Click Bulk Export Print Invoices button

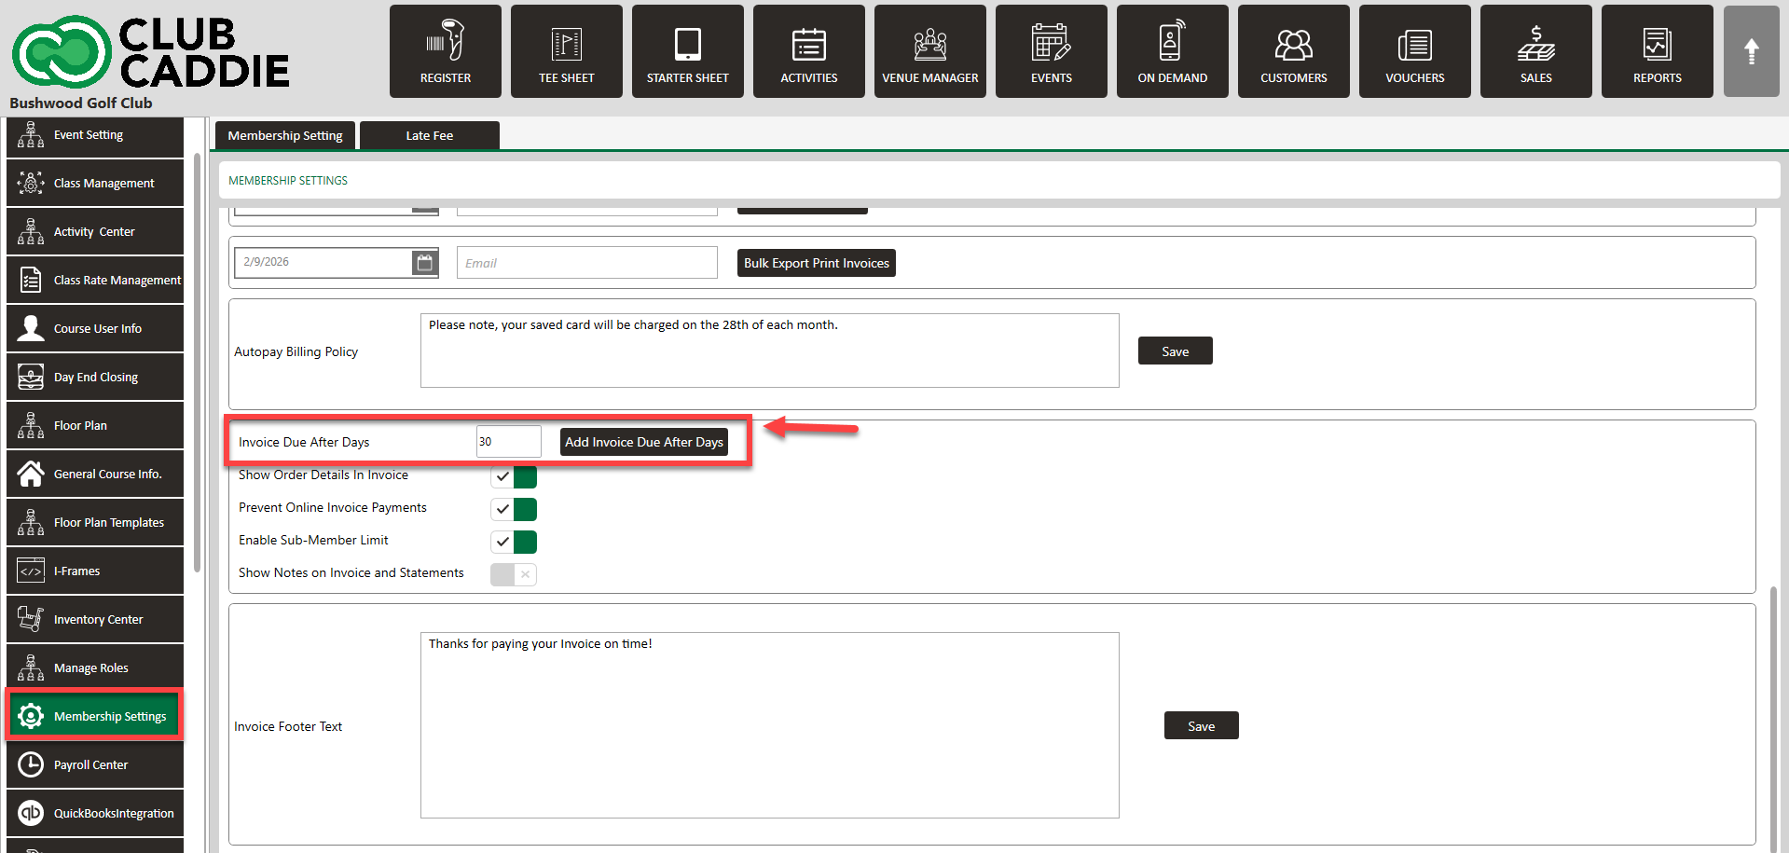coord(816,264)
